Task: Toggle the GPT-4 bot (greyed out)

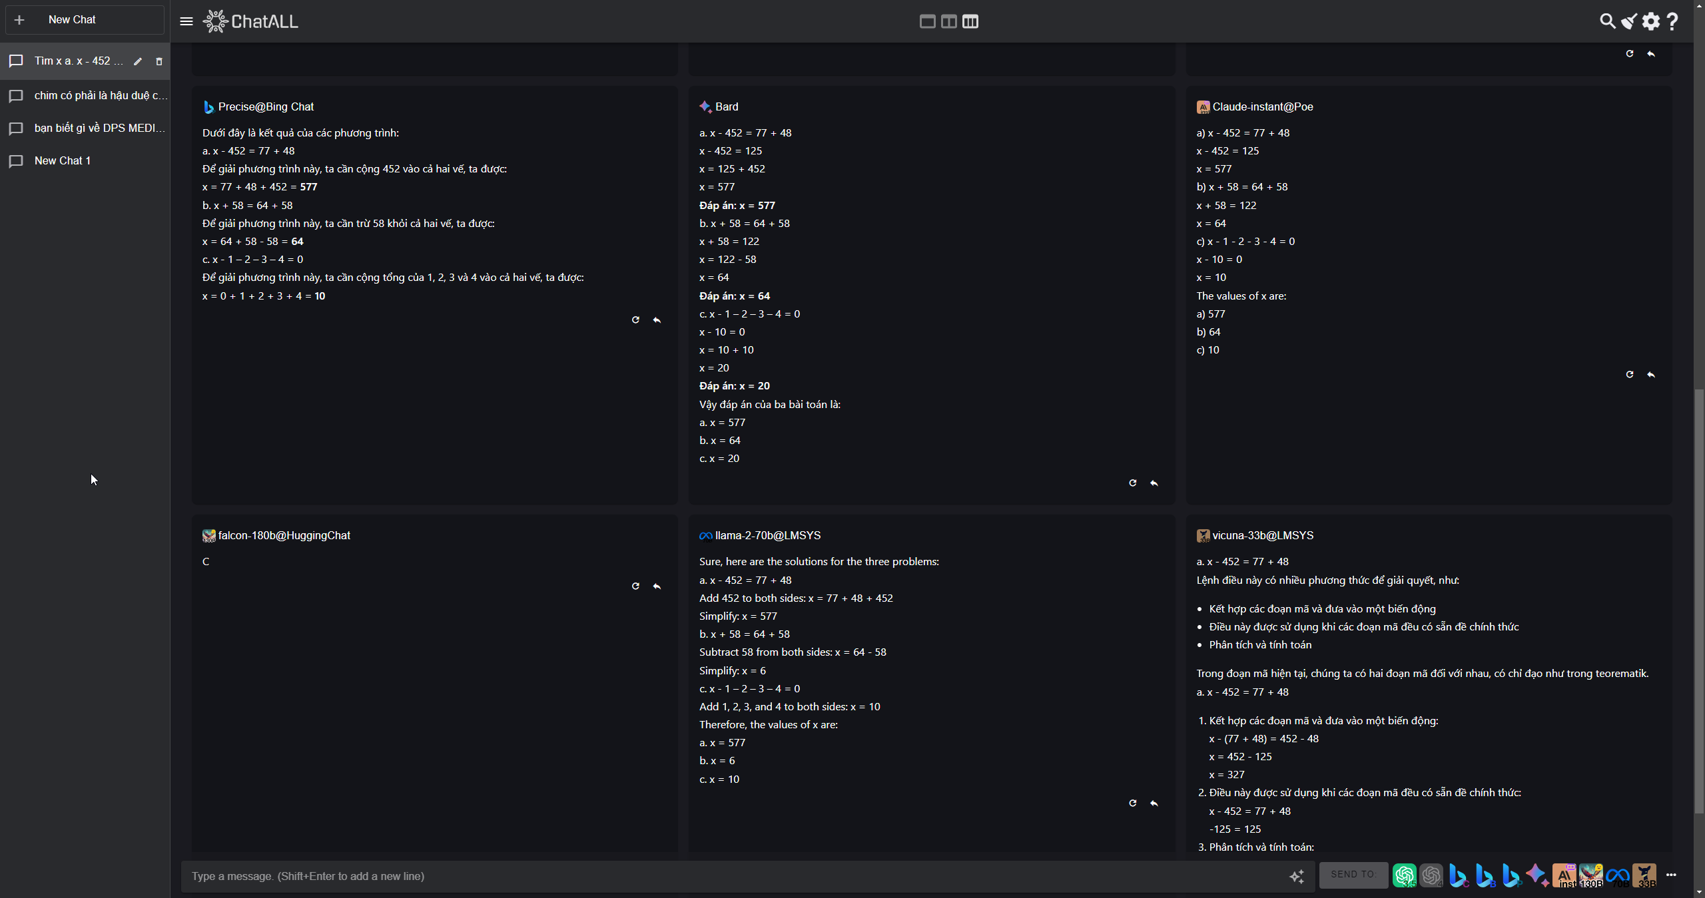Action: point(1431,875)
